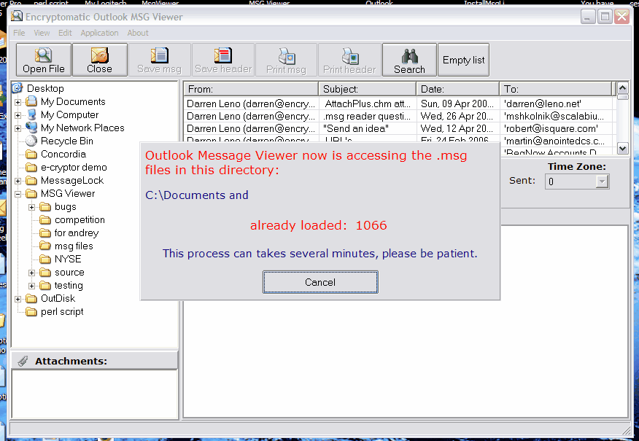
Task: Sort messages by To column
Action: (556, 89)
